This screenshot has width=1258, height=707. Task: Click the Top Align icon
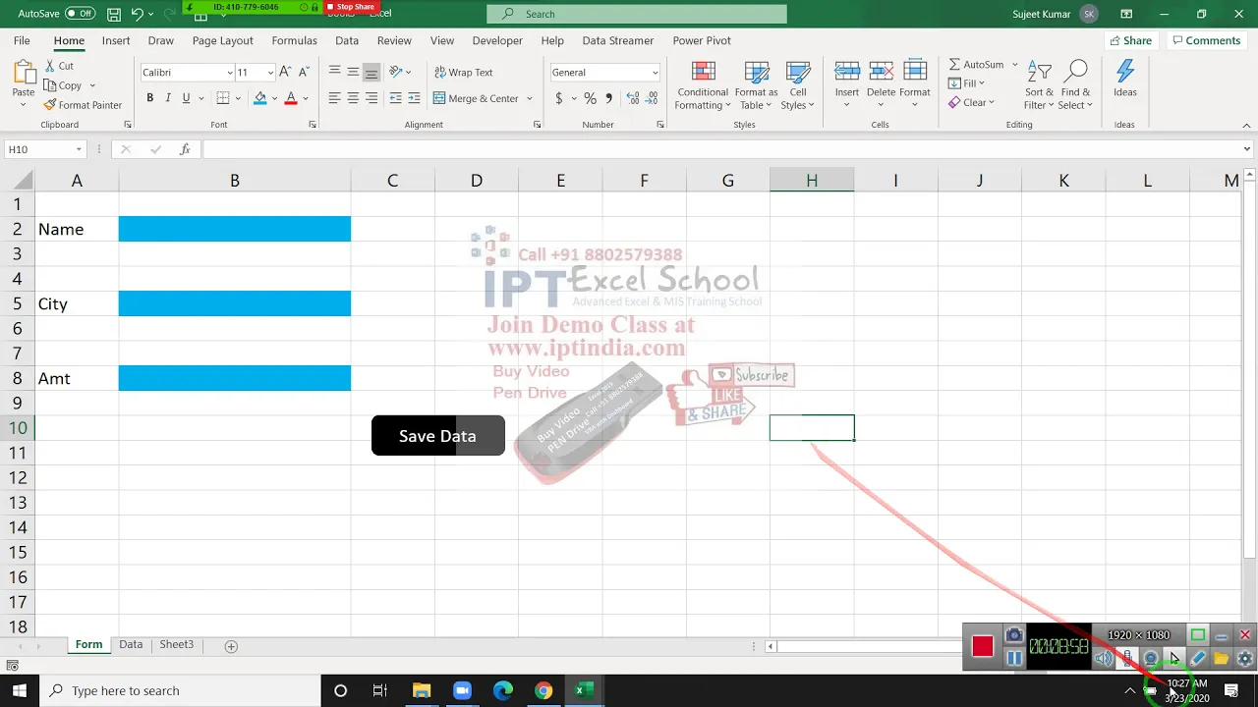click(335, 72)
